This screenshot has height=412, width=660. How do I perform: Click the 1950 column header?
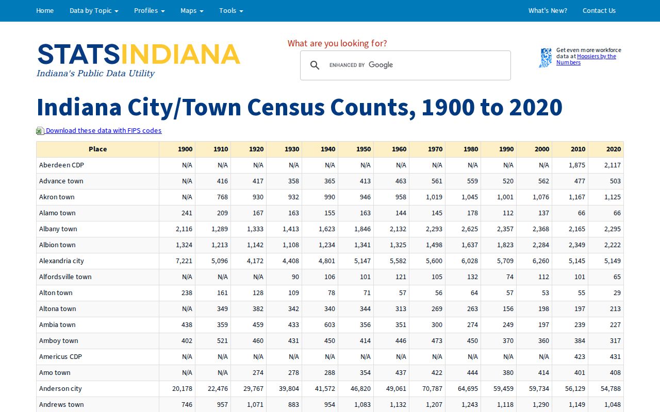[356, 149]
